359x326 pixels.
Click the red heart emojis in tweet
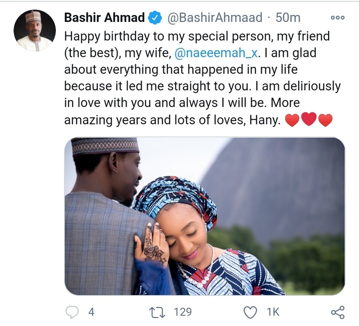point(308,120)
